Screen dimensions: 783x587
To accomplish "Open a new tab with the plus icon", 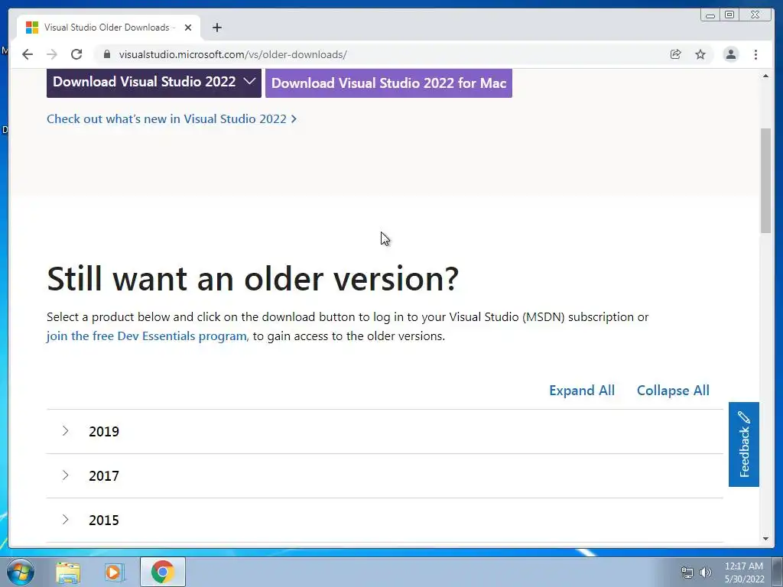I will click(x=216, y=28).
